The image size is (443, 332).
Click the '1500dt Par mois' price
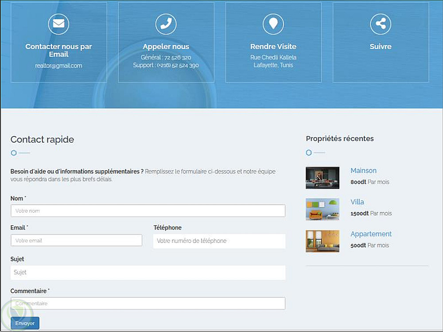(371, 213)
